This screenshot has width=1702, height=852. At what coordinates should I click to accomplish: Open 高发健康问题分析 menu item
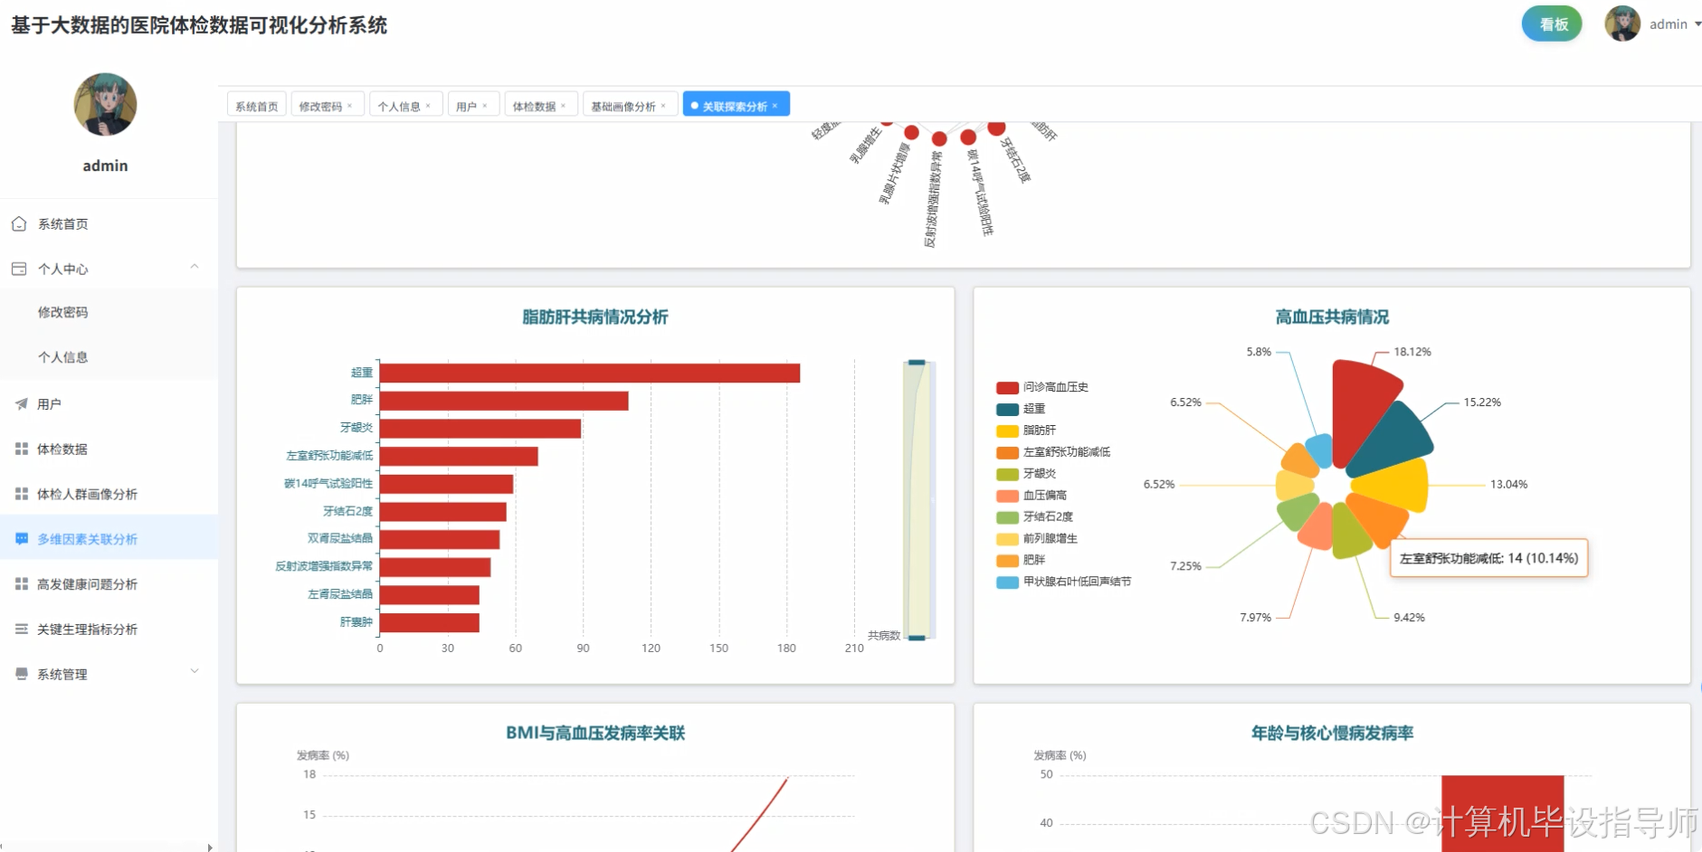point(109,584)
